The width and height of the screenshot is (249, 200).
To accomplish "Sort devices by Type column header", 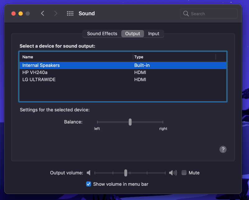I will tap(139, 57).
